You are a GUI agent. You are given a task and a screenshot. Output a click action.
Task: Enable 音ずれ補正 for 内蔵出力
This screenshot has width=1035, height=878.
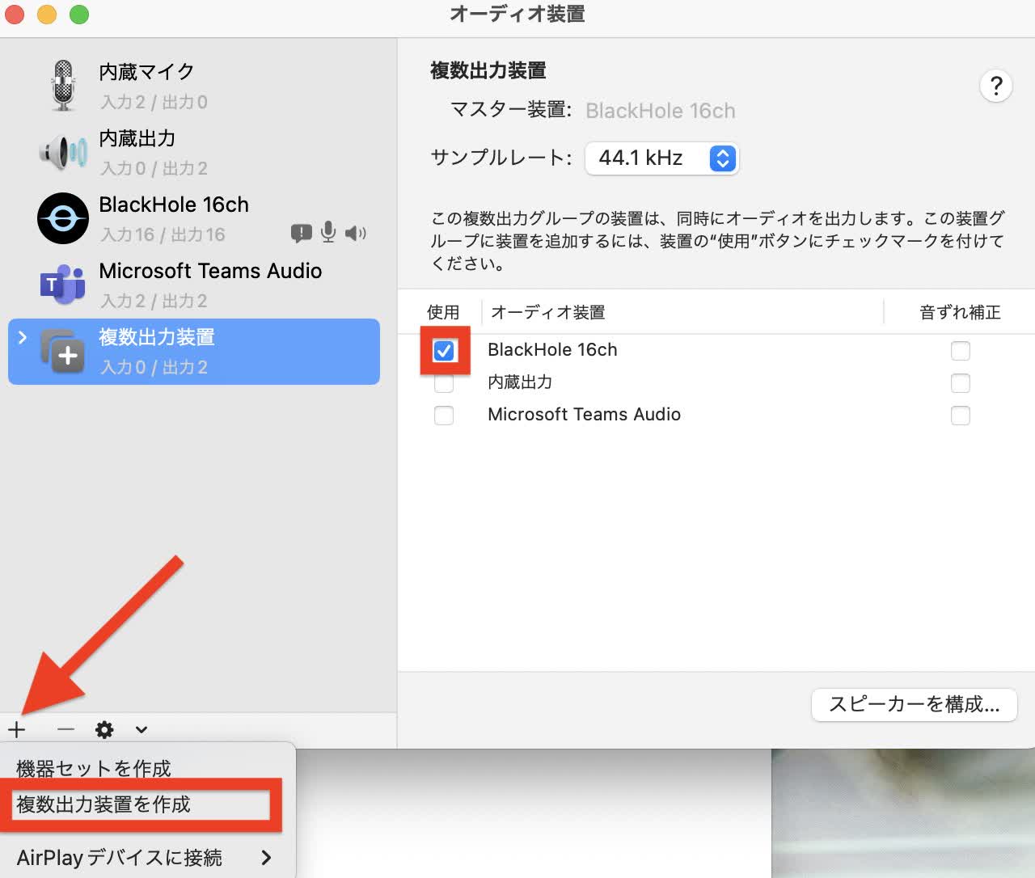click(x=961, y=383)
